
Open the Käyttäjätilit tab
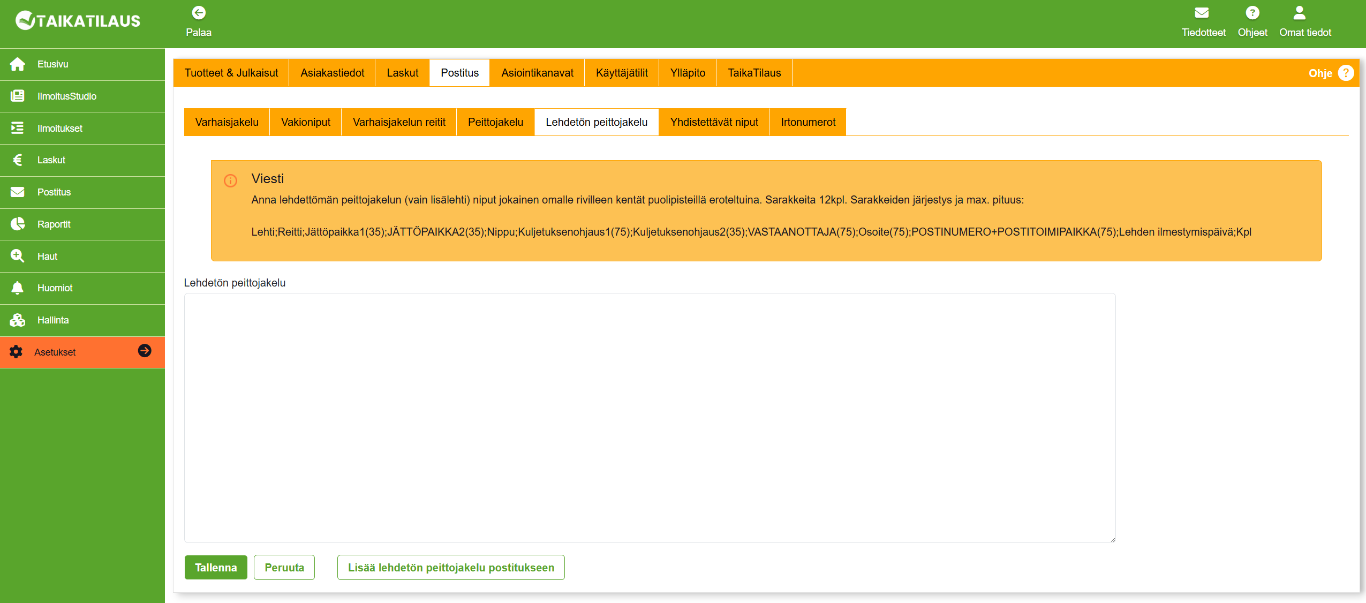(621, 73)
